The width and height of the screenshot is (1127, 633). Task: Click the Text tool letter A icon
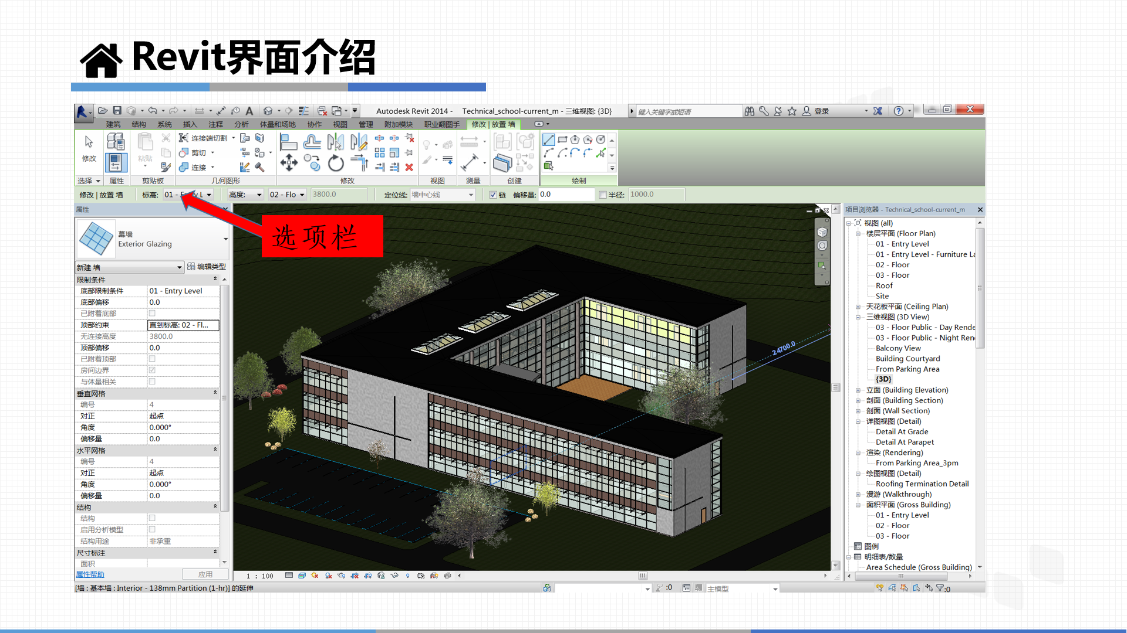pos(249,110)
